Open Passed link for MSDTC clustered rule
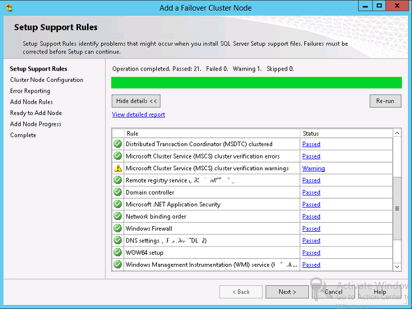The image size is (412, 309). click(x=311, y=144)
